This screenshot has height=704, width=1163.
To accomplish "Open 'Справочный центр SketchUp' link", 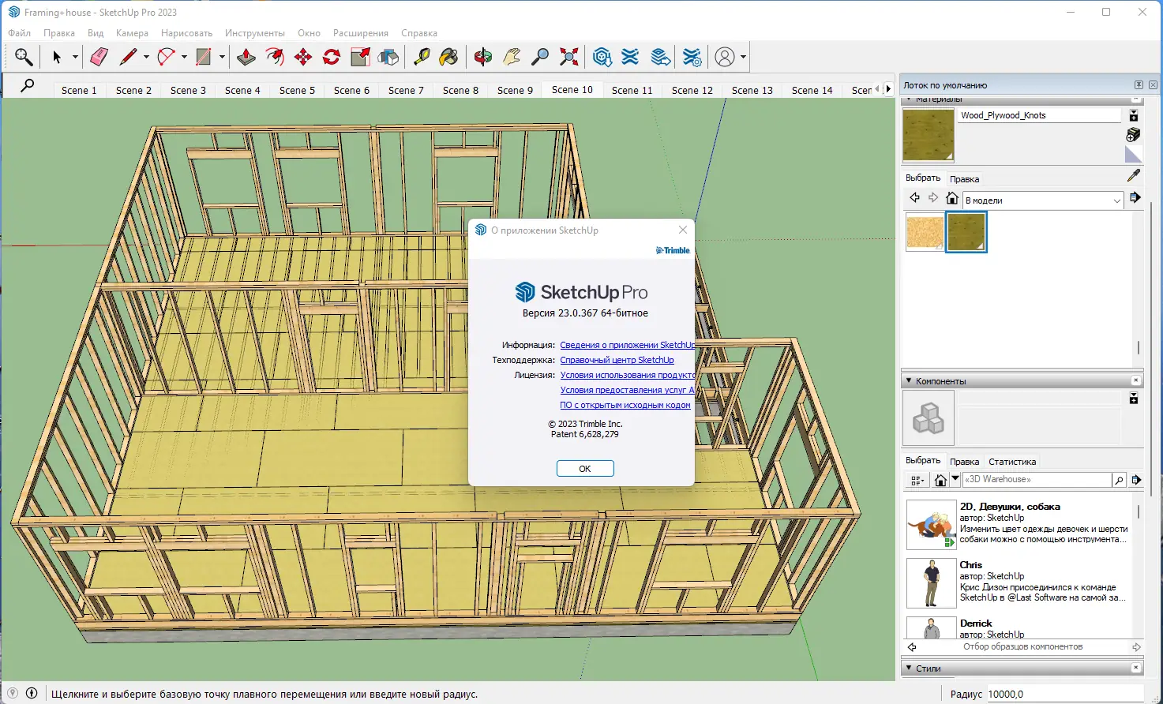I will click(617, 360).
